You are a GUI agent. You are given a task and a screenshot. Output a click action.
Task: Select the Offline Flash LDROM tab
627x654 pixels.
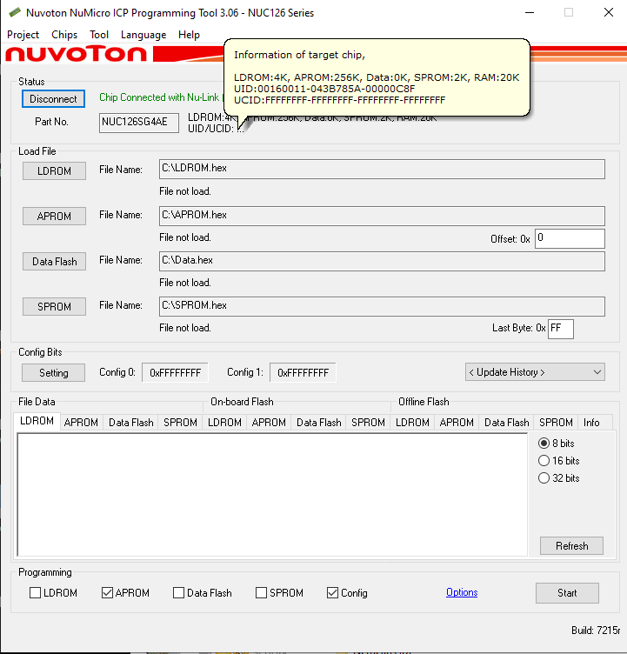point(412,423)
